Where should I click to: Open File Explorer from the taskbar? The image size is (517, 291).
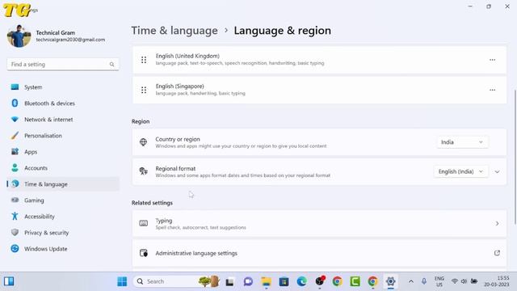266,282
